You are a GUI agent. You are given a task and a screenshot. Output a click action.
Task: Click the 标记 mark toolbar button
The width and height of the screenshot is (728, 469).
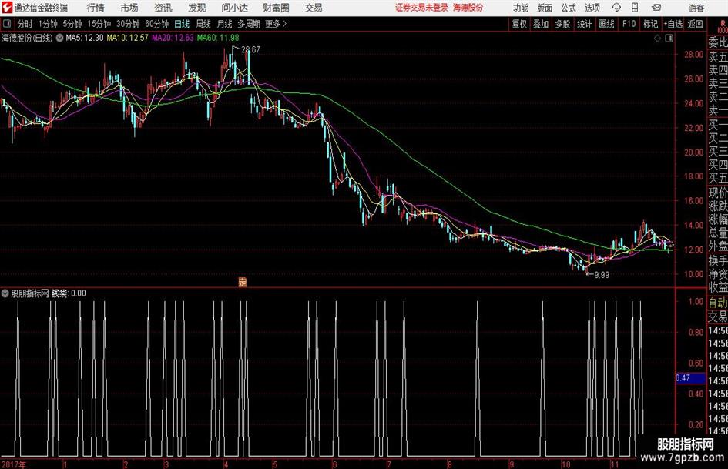pyautogui.click(x=650, y=24)
